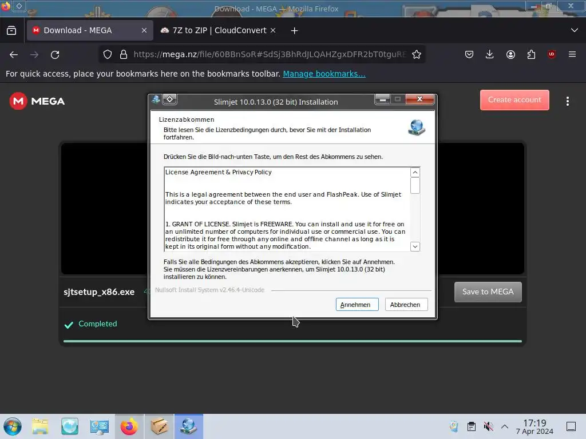586x439 pixels.
Task: Click the tray notification icon near clipboard
Action: tap(454, 426)
